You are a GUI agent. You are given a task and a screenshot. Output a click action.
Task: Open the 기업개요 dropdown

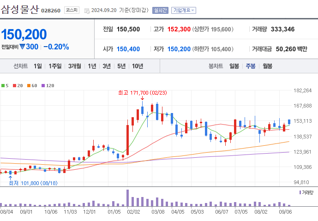(x=184, y=10)
